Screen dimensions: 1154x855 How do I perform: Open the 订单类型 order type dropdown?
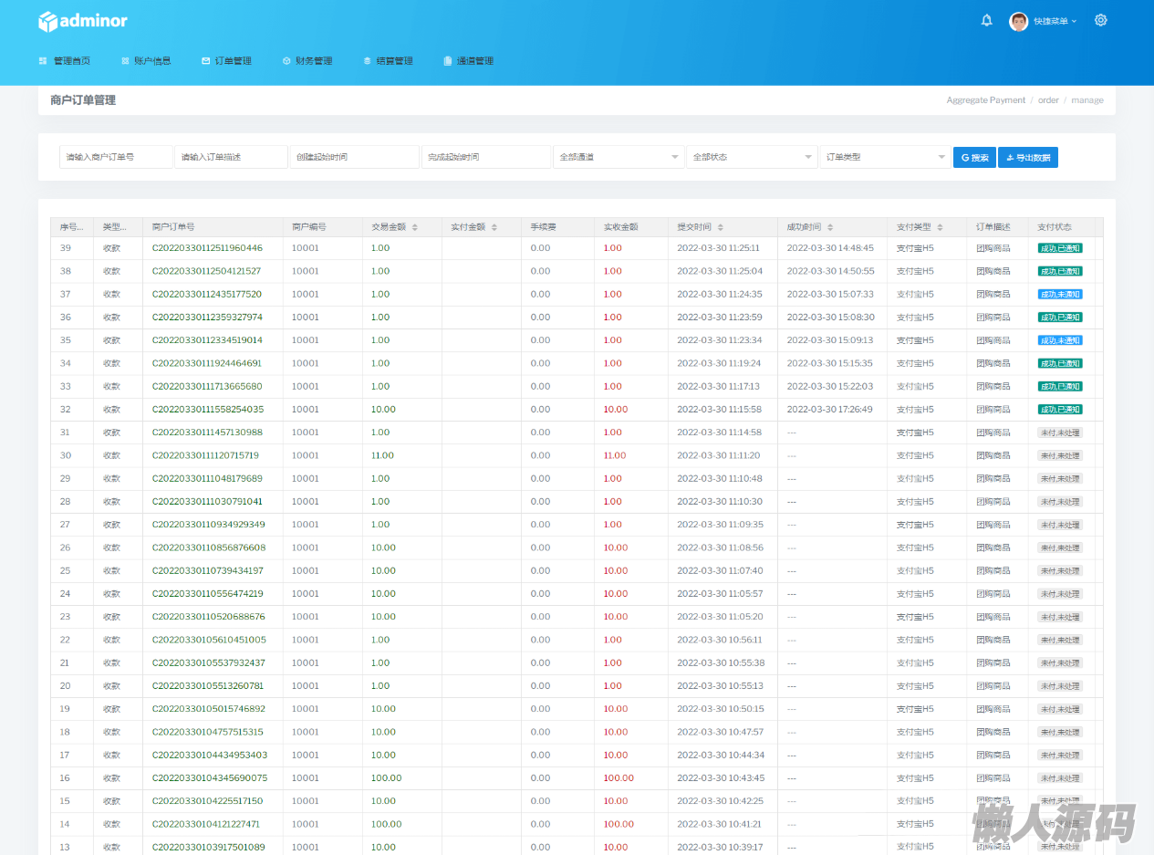[x=885, y=157]
